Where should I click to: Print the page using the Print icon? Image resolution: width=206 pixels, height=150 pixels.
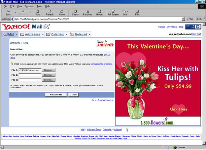(137, 13)
